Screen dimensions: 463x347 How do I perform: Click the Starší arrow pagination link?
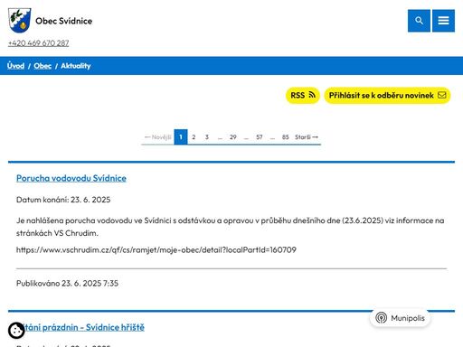[x=307, y=137]
